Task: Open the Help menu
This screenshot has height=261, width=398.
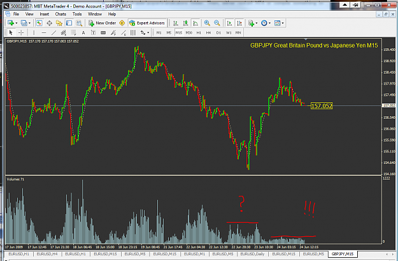Action: [112, 14]
